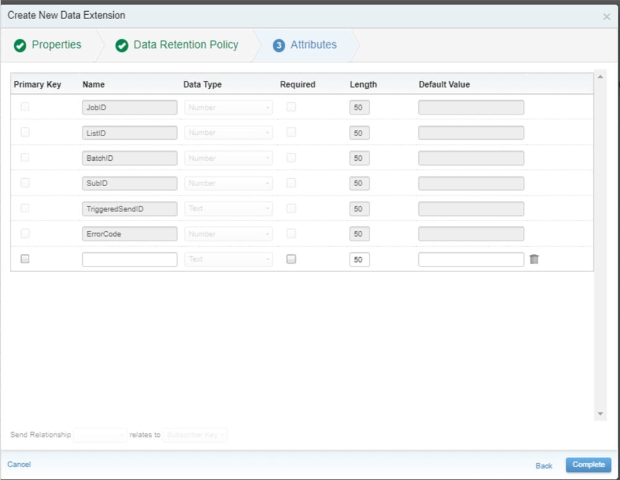Check the Required box on the empty row
620x480 pixels.
pyautogui.click(x=291, y=259)
